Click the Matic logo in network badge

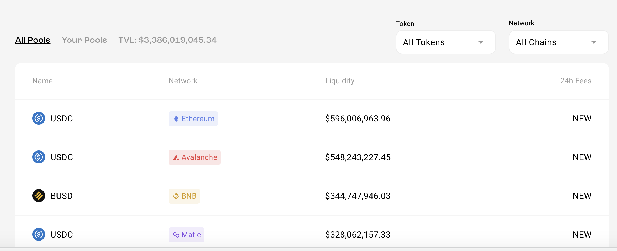176,235
